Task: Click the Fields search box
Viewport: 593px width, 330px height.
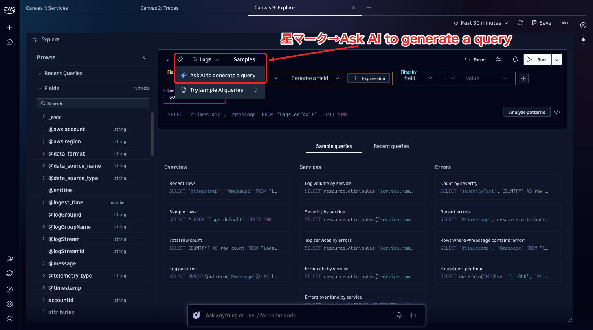Action: [93, 103]
